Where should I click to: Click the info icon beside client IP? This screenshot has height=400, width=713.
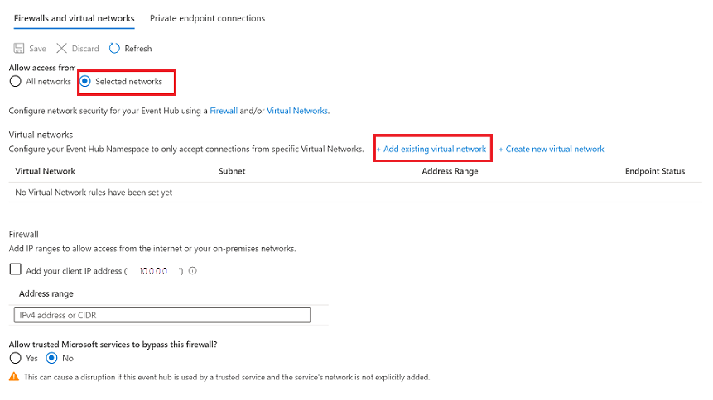click(x=193, y=270)
